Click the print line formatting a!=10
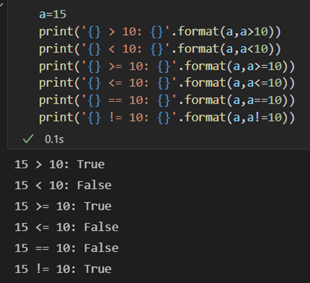 pos(167,118)
